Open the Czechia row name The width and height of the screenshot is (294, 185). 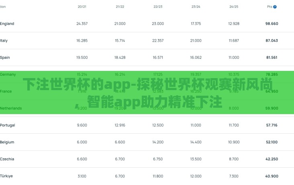click(7, 159)
